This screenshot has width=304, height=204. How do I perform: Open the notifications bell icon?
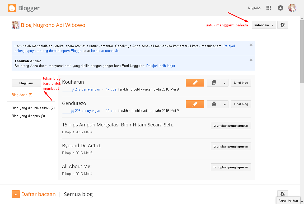[280, 8]
